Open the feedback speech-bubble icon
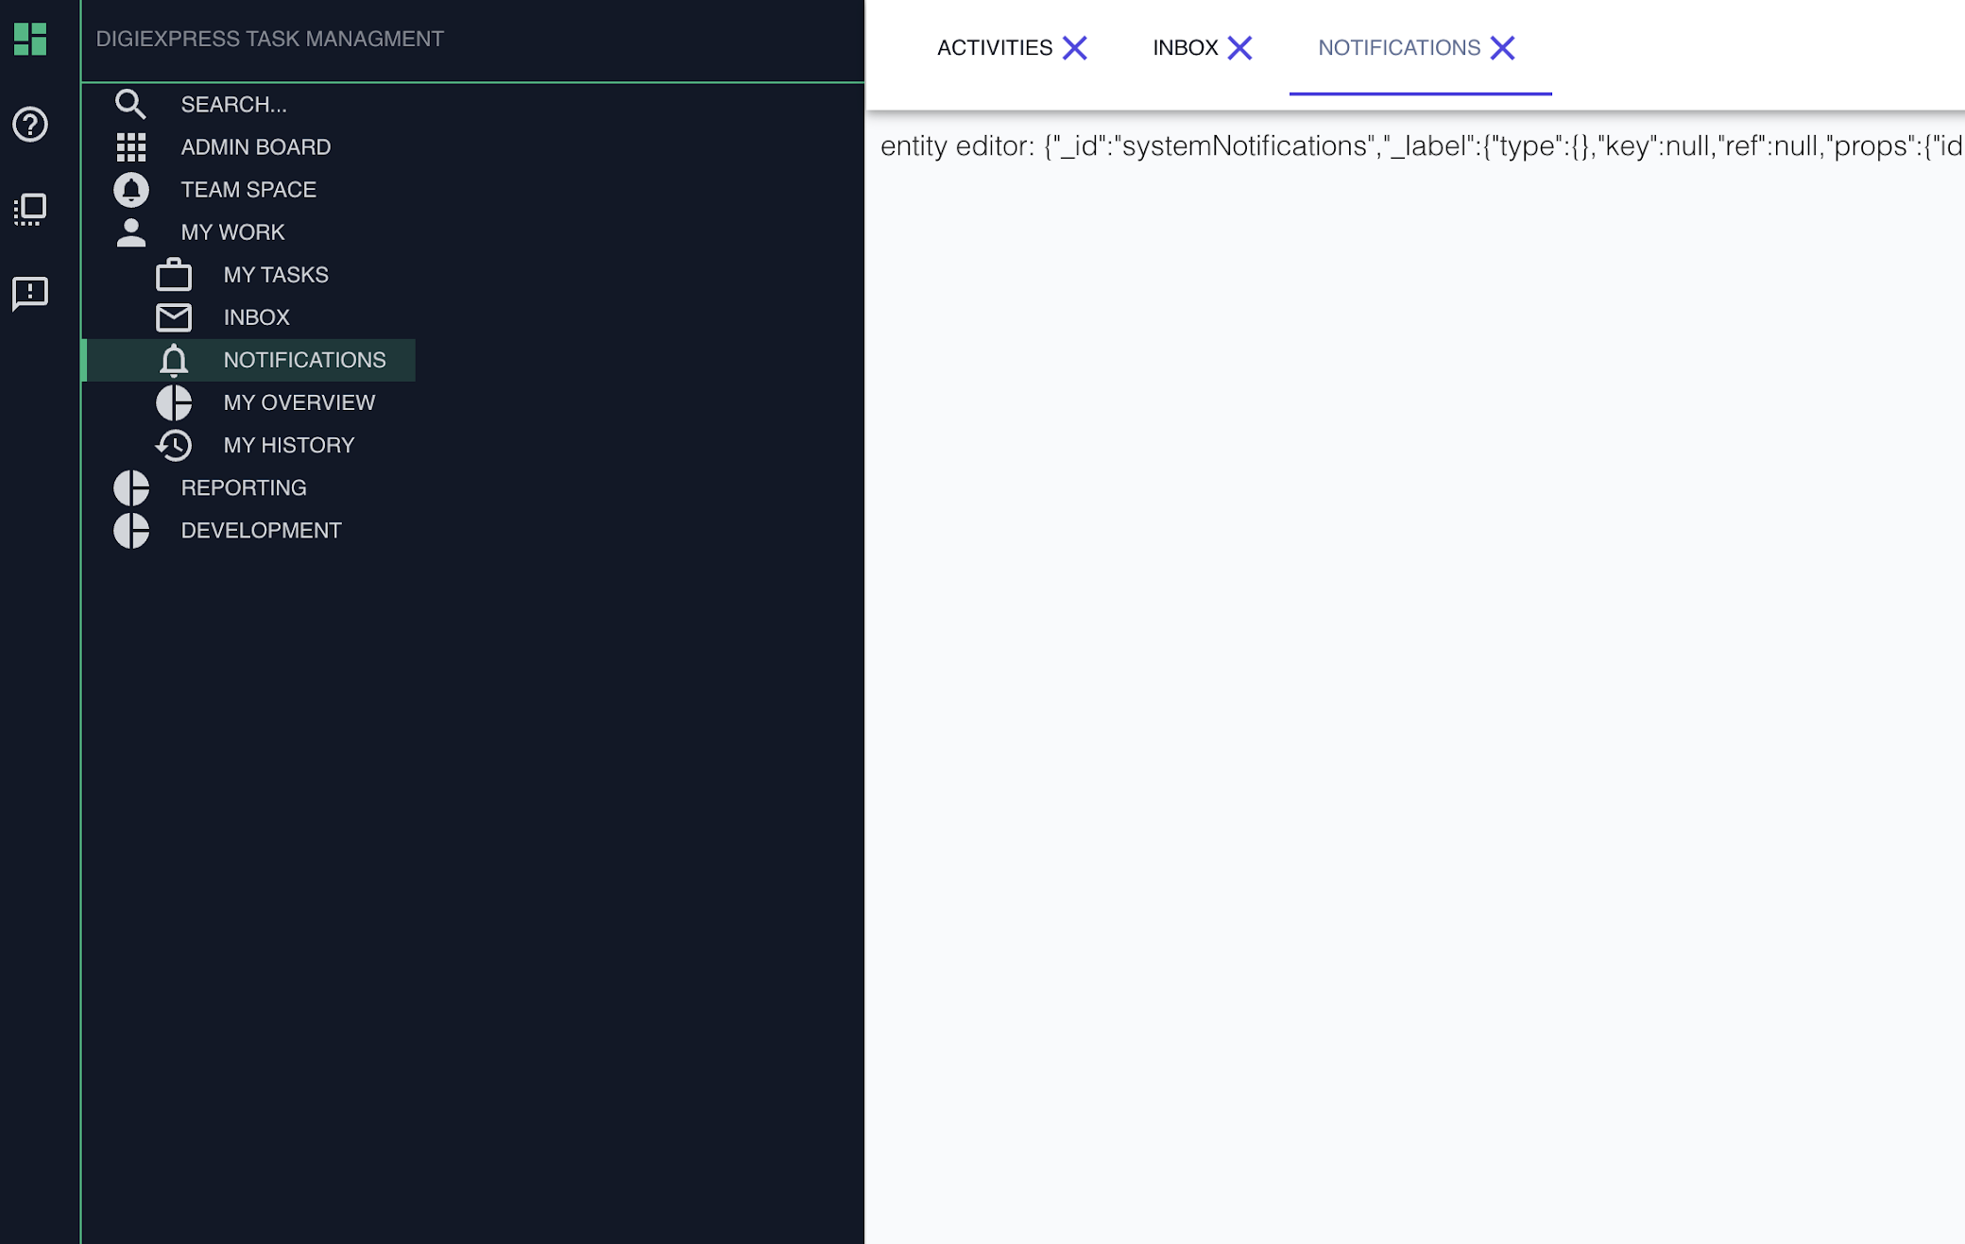The image size is (1965, 1244). tap(31, 294)
